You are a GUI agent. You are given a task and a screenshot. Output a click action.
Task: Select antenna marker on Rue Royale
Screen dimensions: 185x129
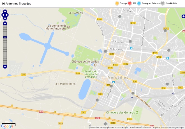click(x=111, y=86)
